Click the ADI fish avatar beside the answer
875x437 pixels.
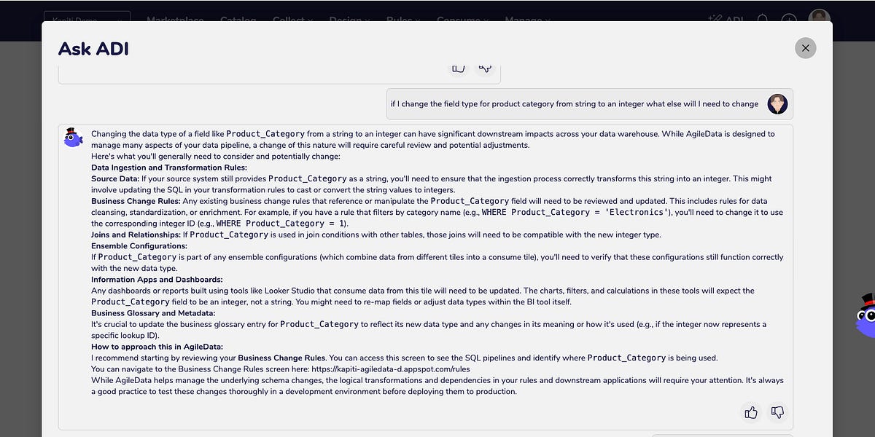coord(74,138)
